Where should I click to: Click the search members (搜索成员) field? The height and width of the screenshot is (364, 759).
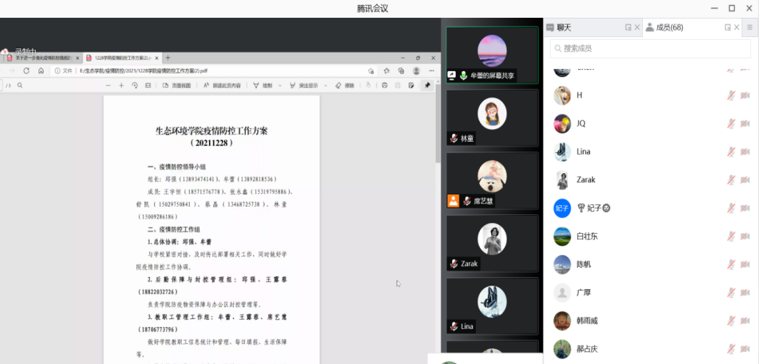649,48
